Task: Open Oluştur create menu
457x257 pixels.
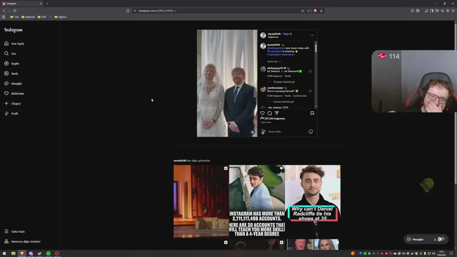Action: click(12, 104)
